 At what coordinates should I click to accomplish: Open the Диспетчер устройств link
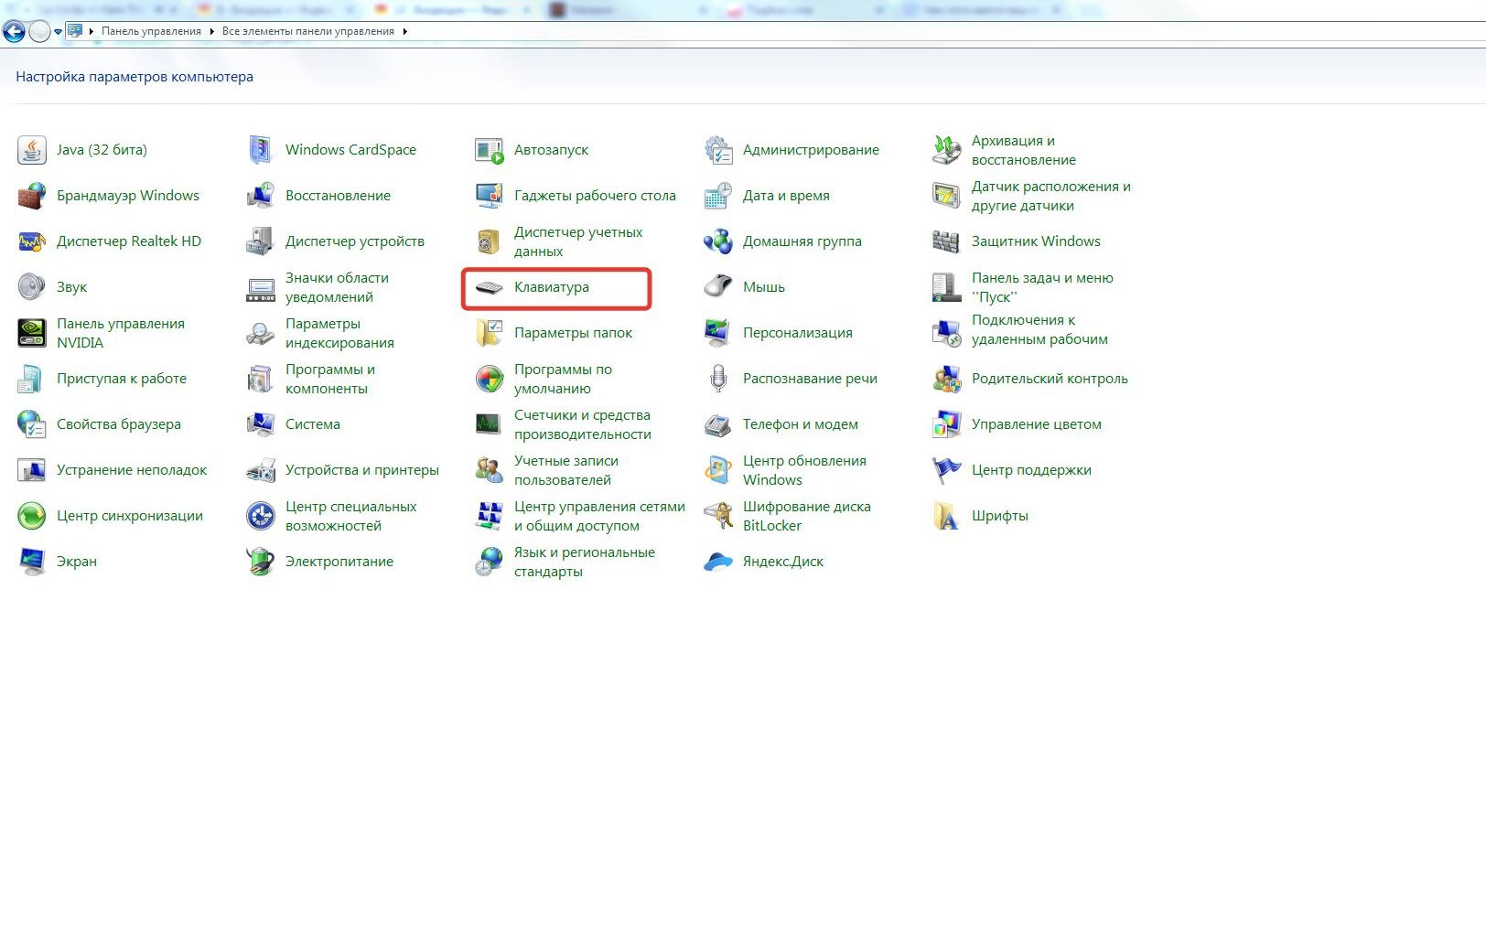pos(354,241)
